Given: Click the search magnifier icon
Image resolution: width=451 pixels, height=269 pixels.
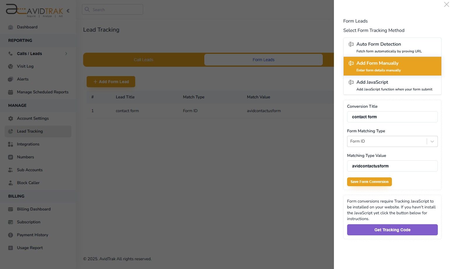Looking at the screenshot, I should [87, 9].
